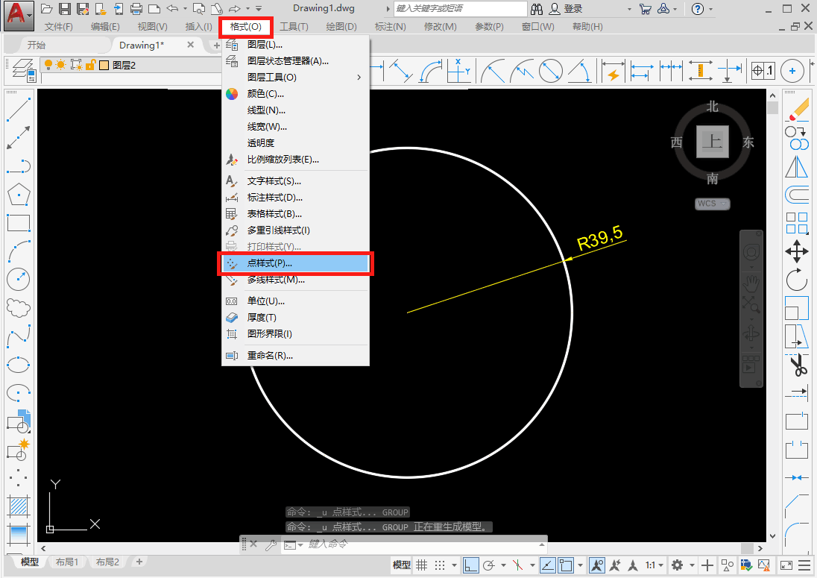Select the Mirror tool
817x578 pixels.
[x=797, y=167]
